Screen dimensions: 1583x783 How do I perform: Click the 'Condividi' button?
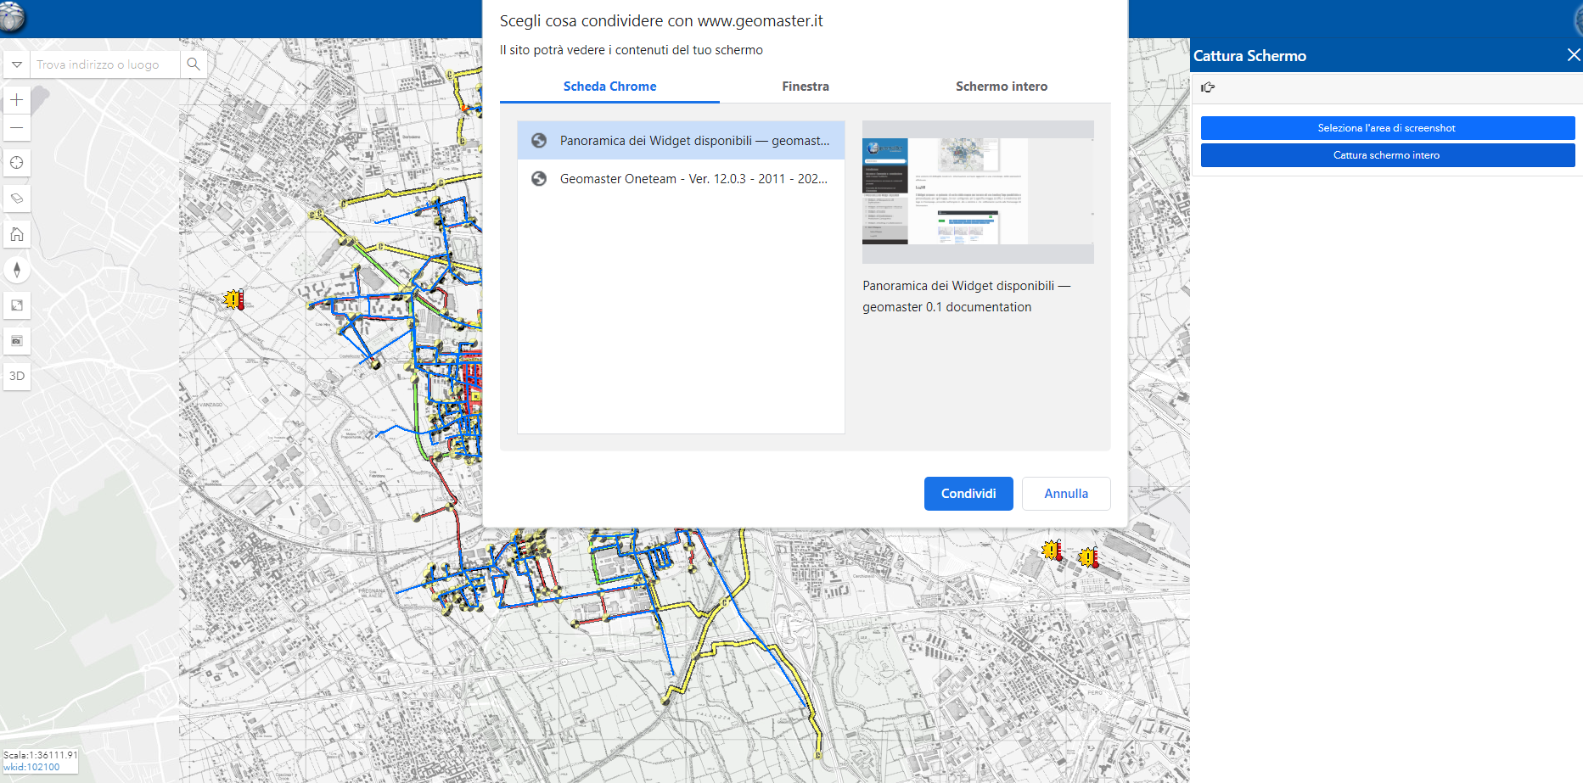pos(968,494)
